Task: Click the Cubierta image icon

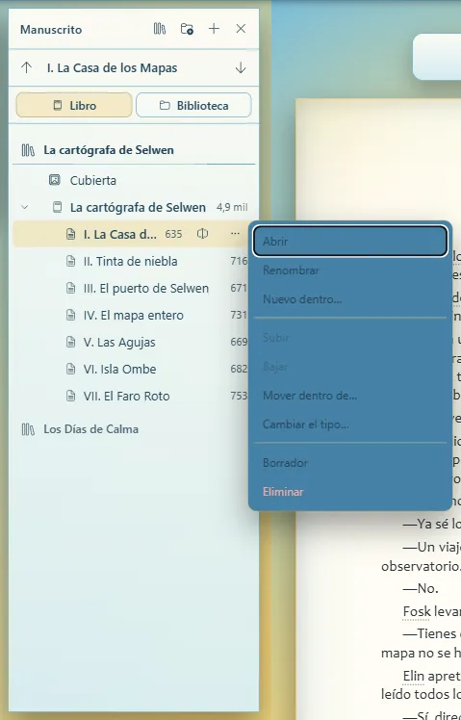Action: click(x=55, y=180)
